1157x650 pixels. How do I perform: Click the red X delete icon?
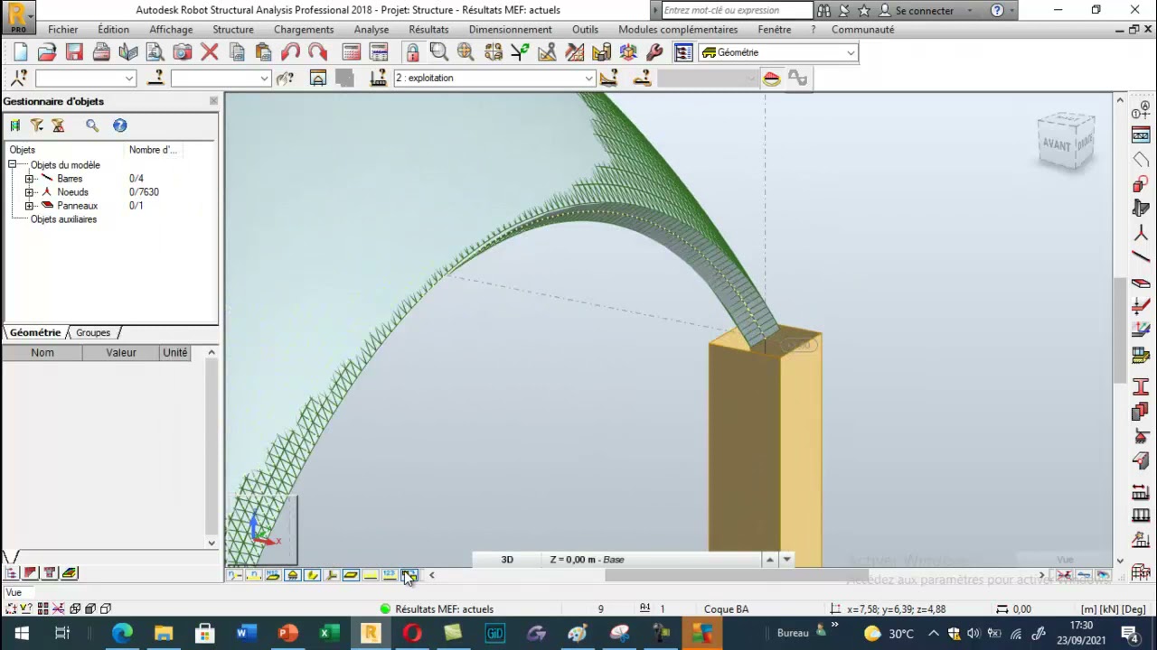point(210,52)
